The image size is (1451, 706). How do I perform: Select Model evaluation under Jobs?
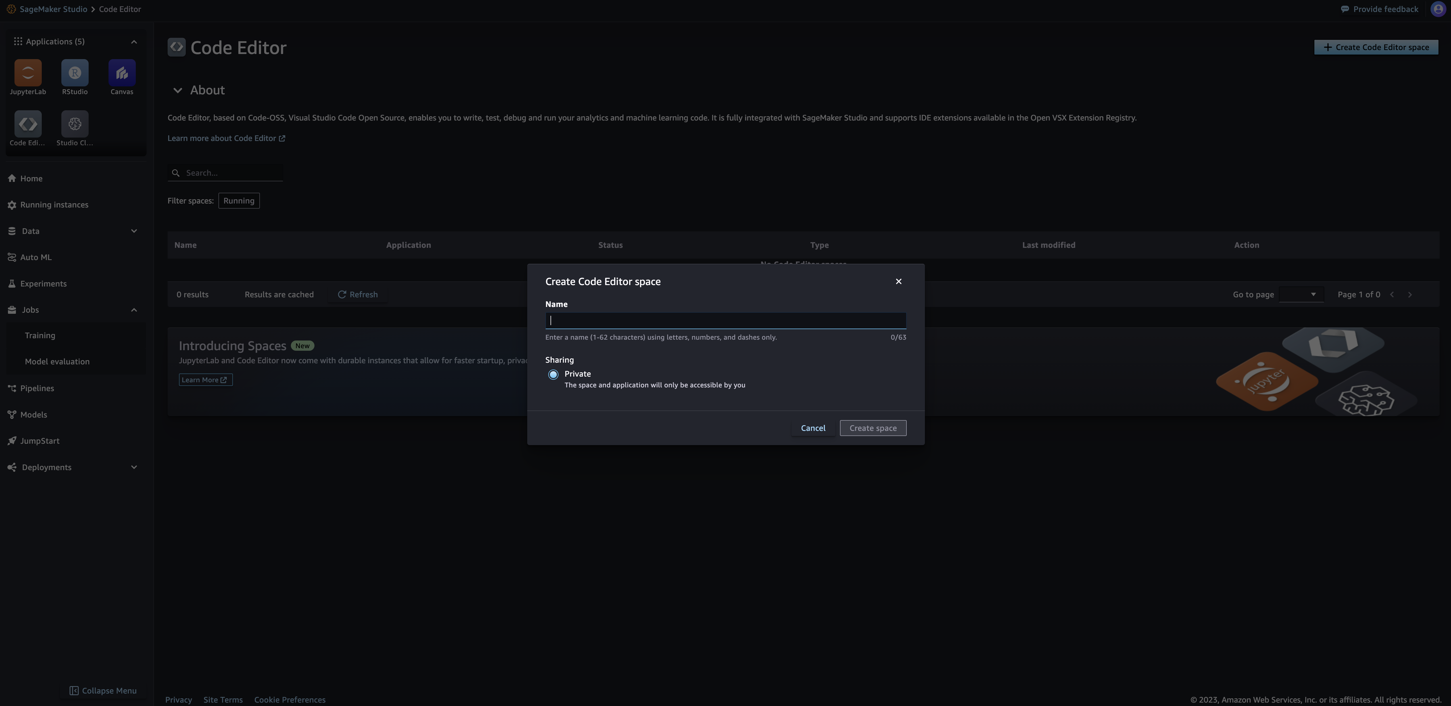point(57,361)
